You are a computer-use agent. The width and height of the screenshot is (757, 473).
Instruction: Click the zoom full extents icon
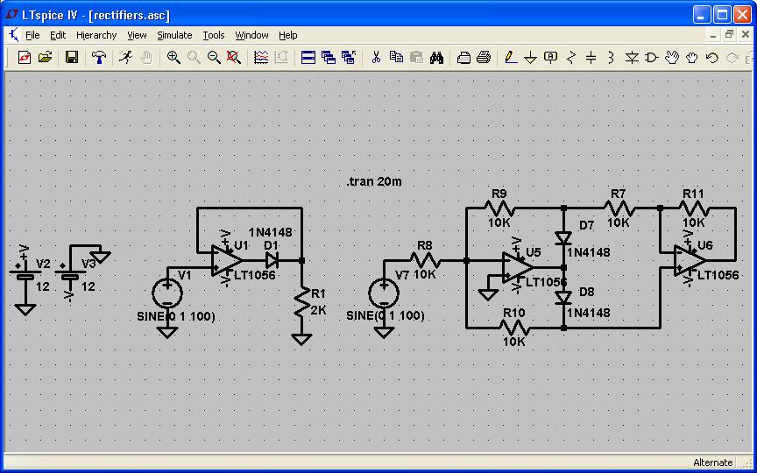pyautogui.click(x=234, y=58)
